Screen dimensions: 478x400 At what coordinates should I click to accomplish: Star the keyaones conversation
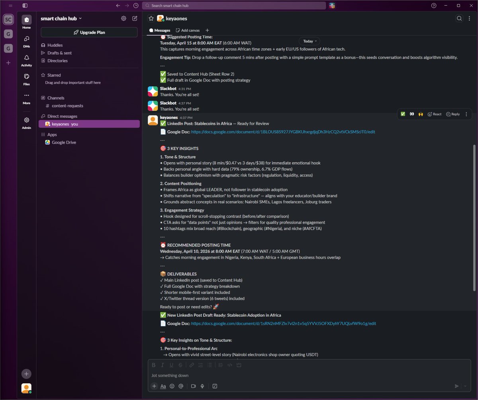[x=151, y=18]
